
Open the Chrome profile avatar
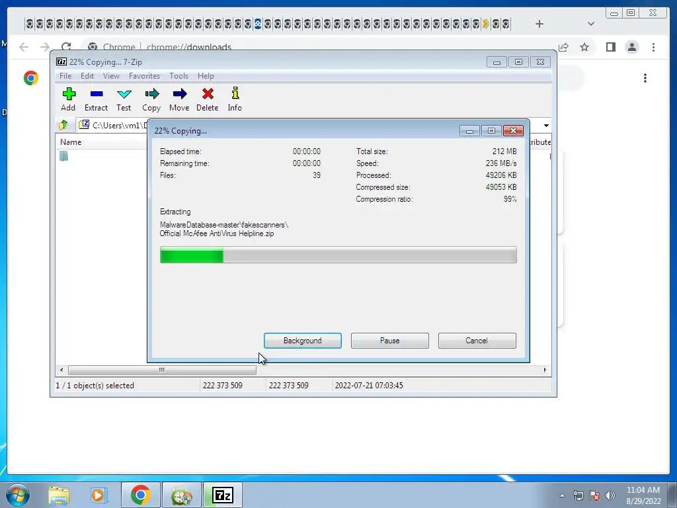(x=632, y=47)
